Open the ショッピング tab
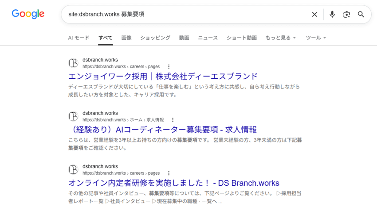The image size is (377, 207). tap(155, 38)
